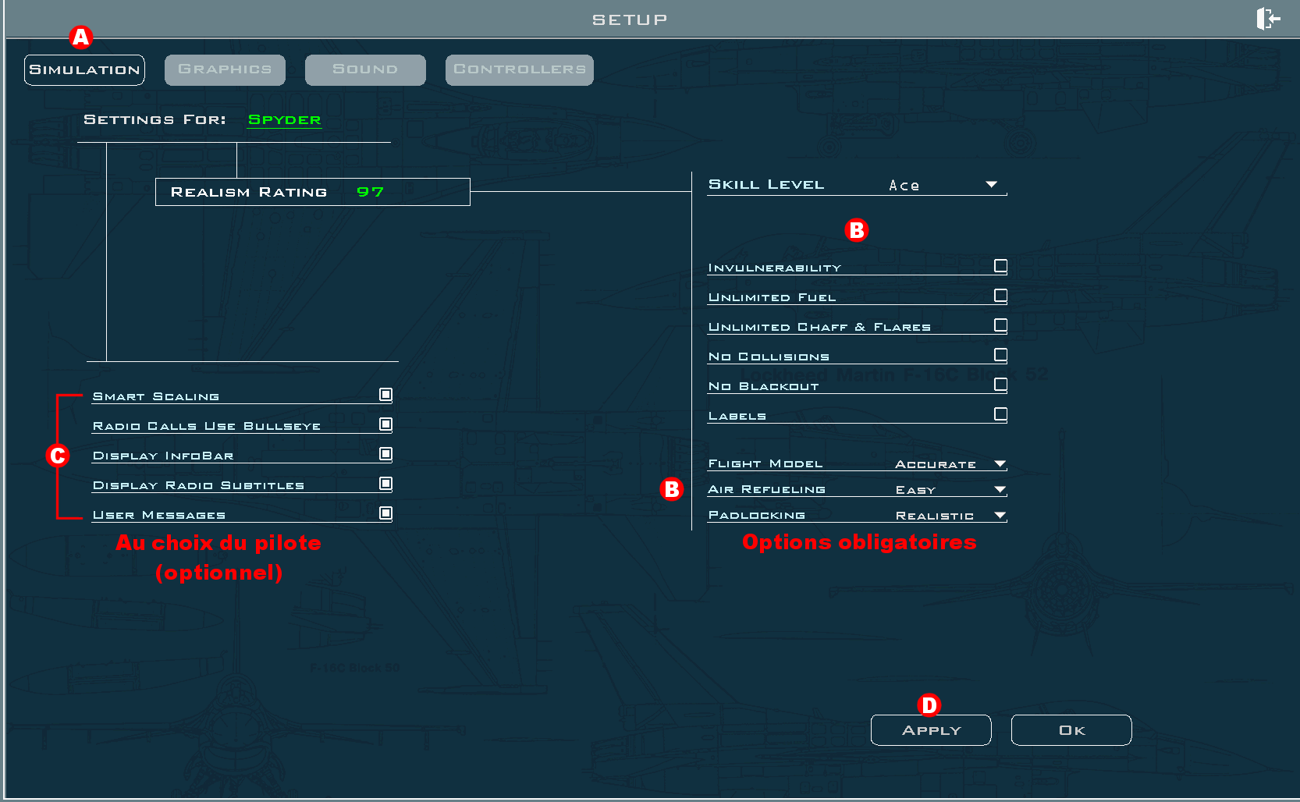Enable Labels
1300x802 pixels.
[1000, 413]
